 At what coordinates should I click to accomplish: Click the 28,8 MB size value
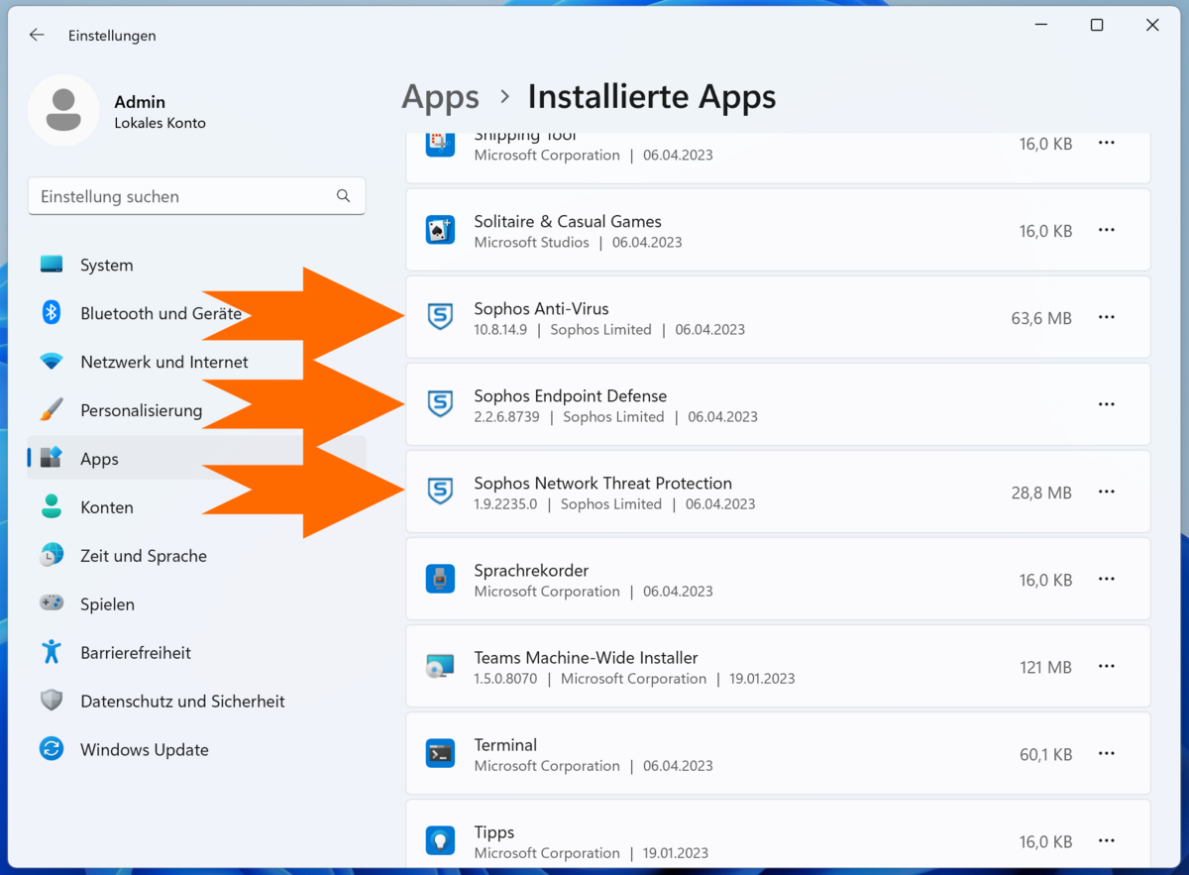1041,492
